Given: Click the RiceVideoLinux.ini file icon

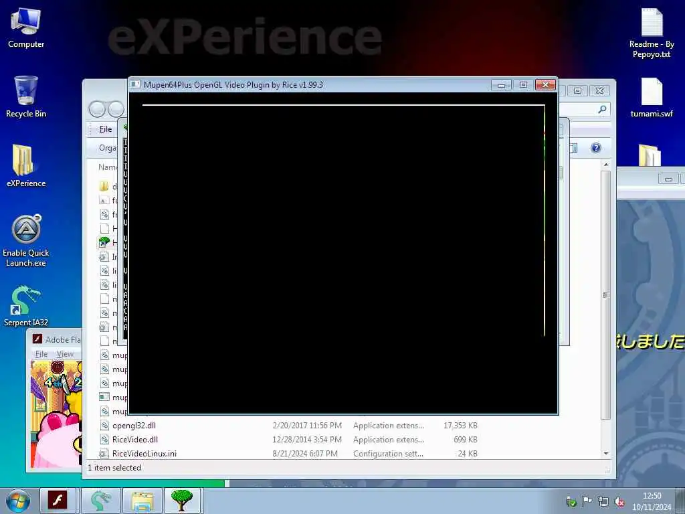Looking at the screenshot, I should point(104,453).
